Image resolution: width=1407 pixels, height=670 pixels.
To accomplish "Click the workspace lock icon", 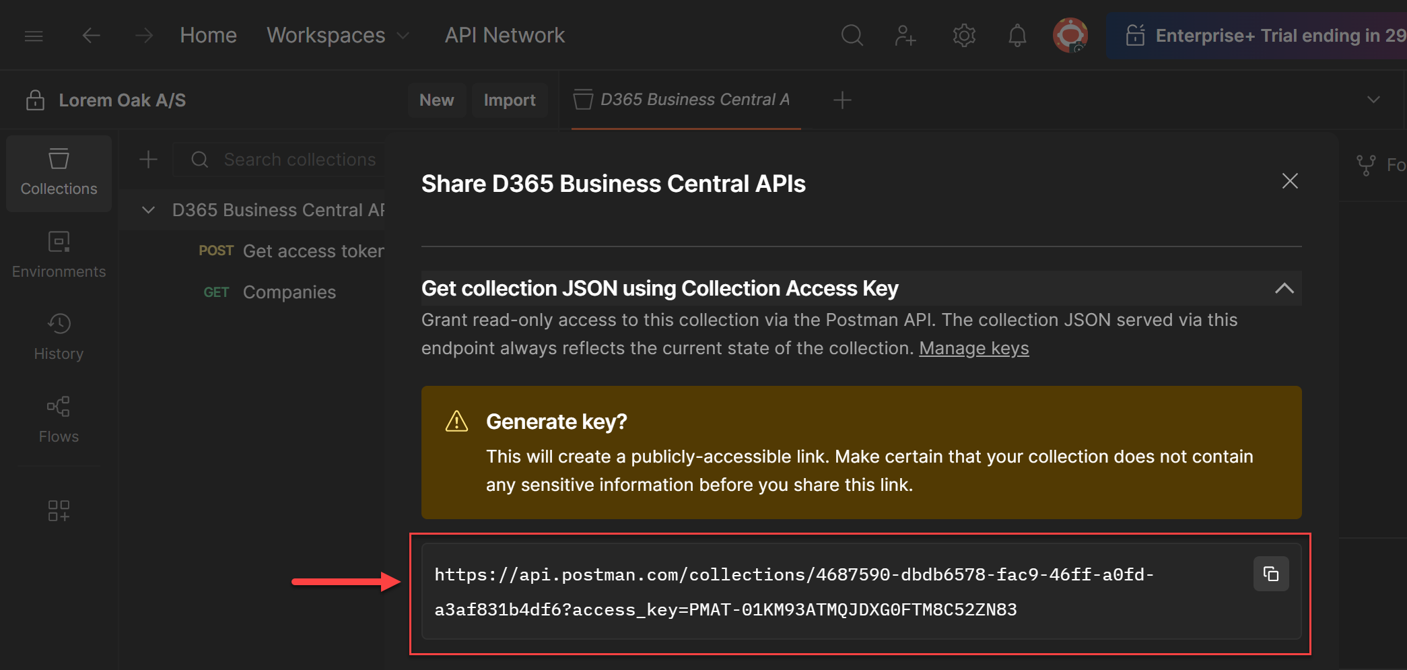I will pos(35,100).
